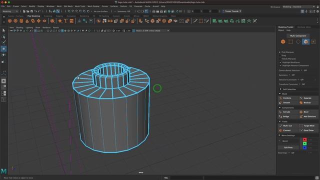320x180 pixels.
Task: Toggle the Multi-Component mode button
Action: (x=298, y=35)
